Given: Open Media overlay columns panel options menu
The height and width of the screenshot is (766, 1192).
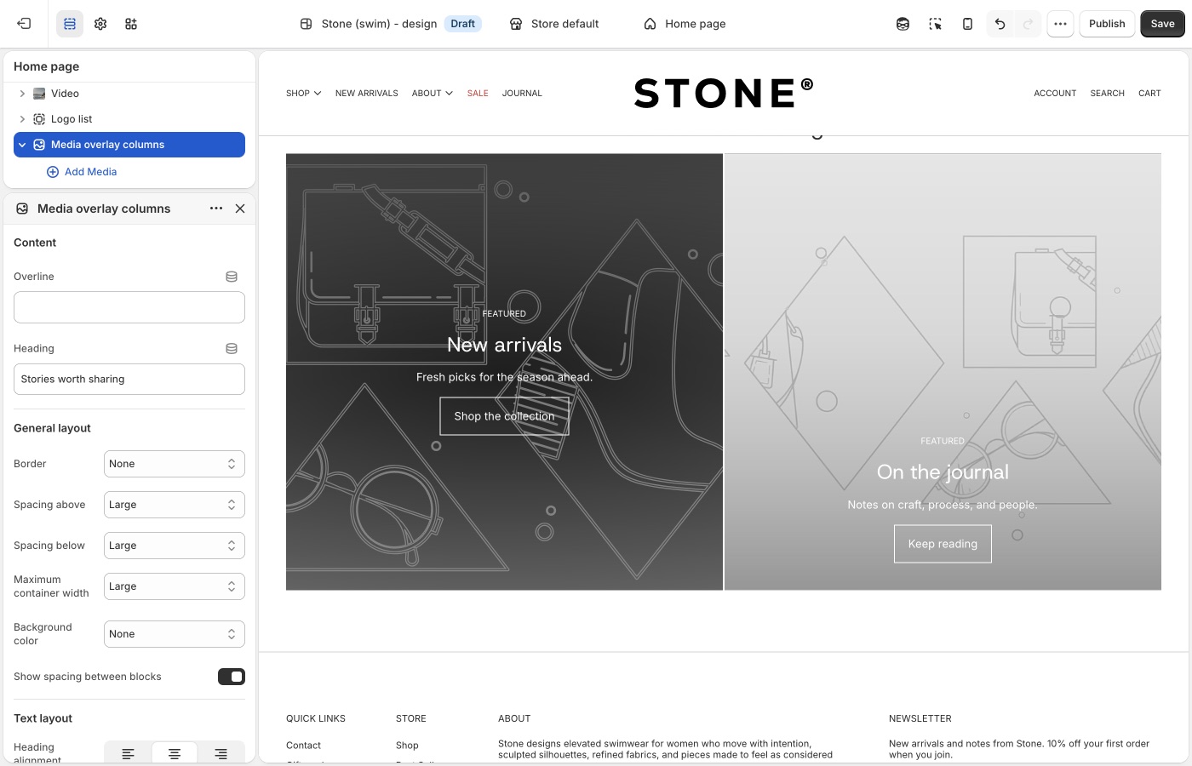Looking at the screenshot, I should click(216, 209).
